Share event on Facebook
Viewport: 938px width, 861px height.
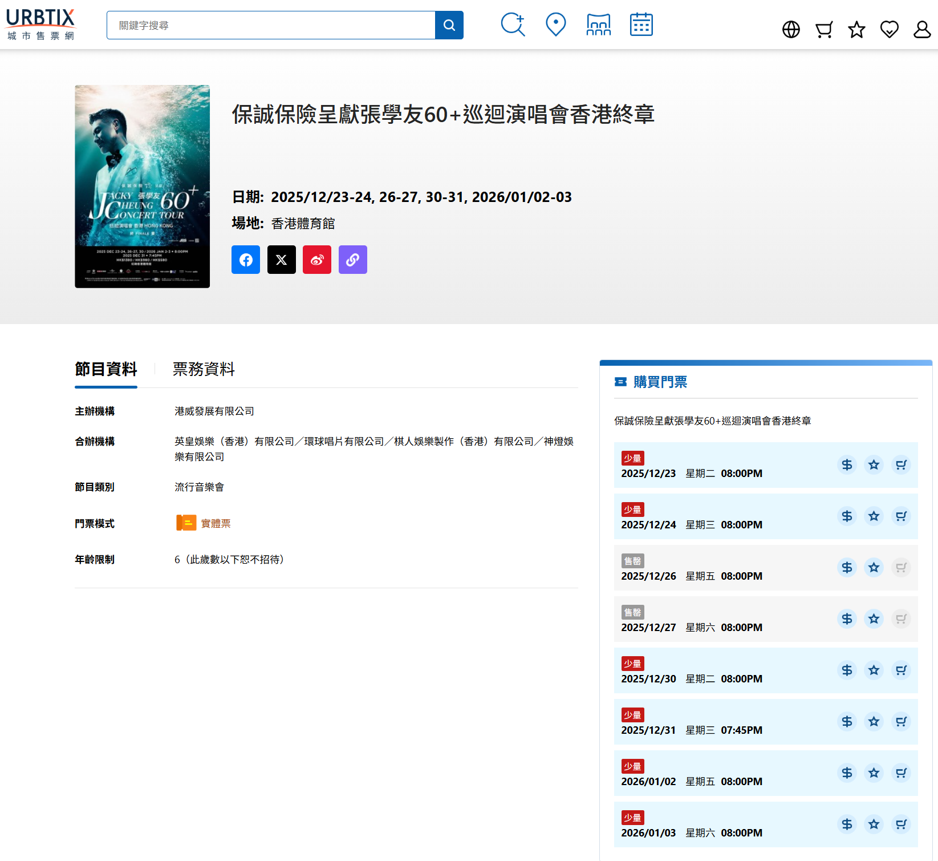[246, 260]
